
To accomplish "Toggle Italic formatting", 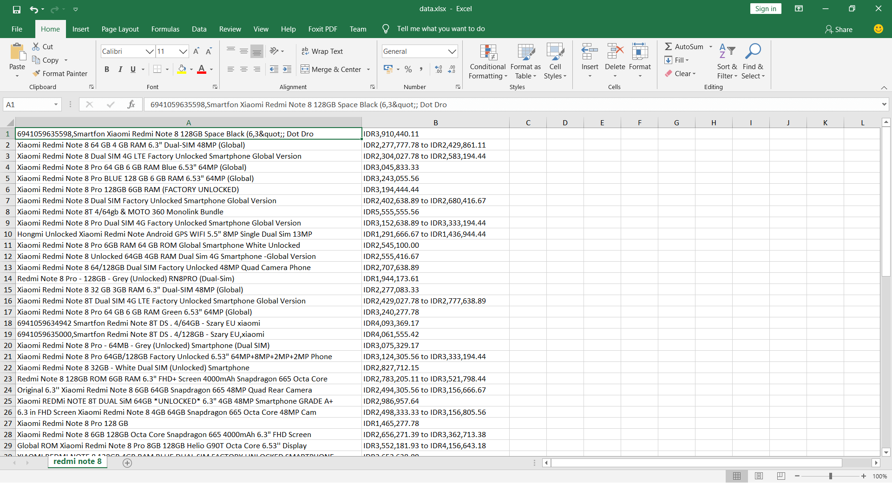I will [120, 70].
